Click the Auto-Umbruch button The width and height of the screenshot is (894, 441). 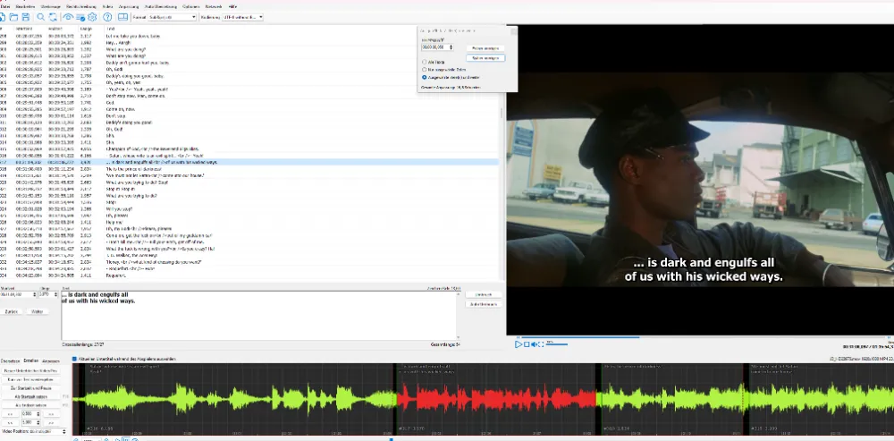point(484,304)
